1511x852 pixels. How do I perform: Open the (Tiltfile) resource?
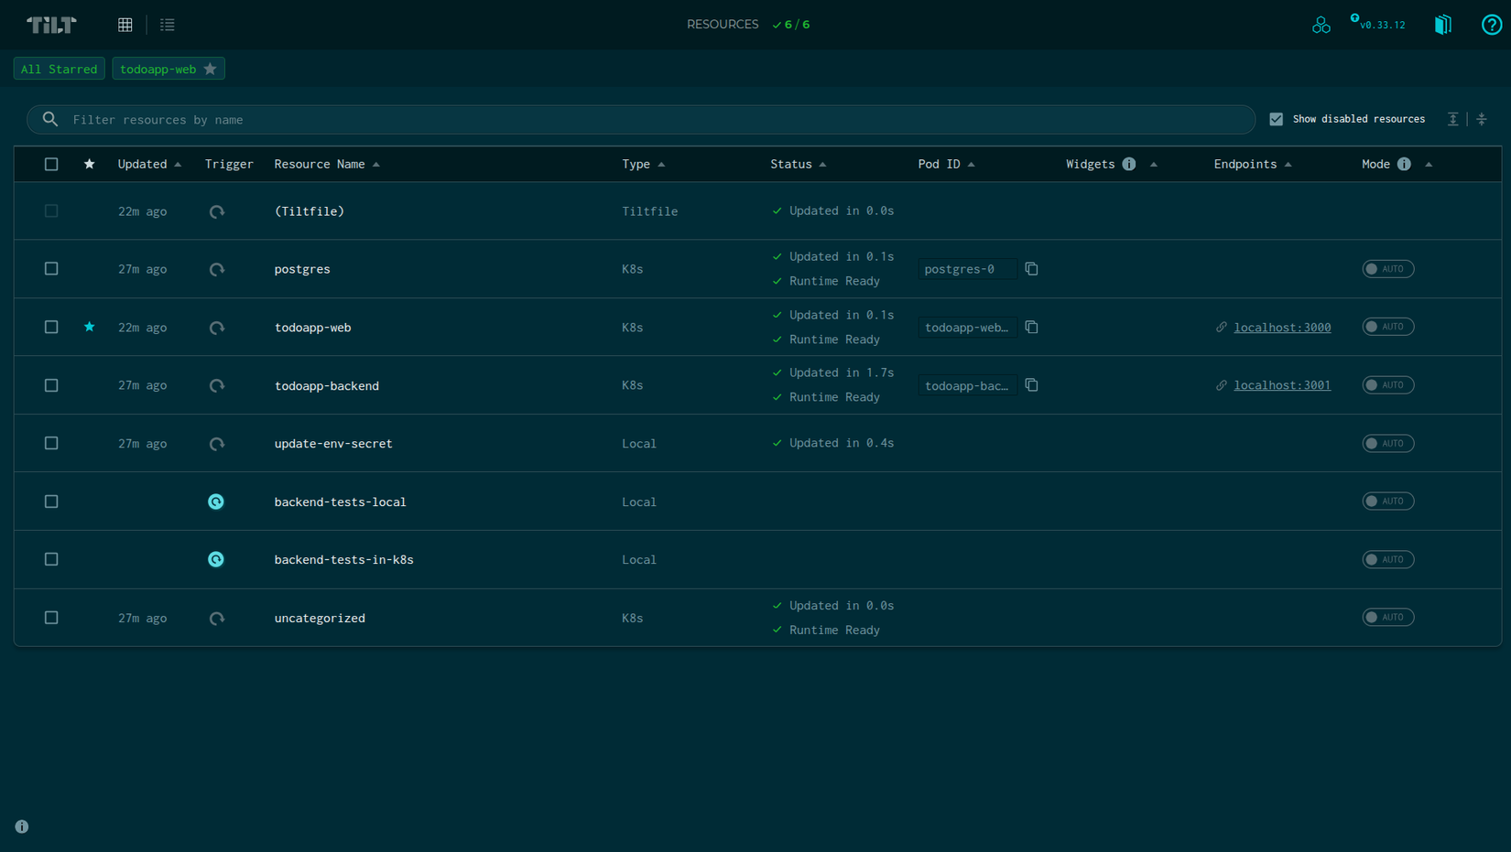[310, 211]
